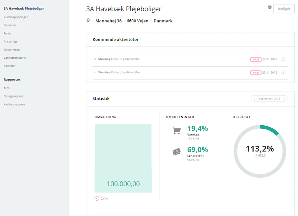This screenshot has width=298, height=216.
Task: Open Kundeoplysninger in sidebar
Action: pos(16,17)
